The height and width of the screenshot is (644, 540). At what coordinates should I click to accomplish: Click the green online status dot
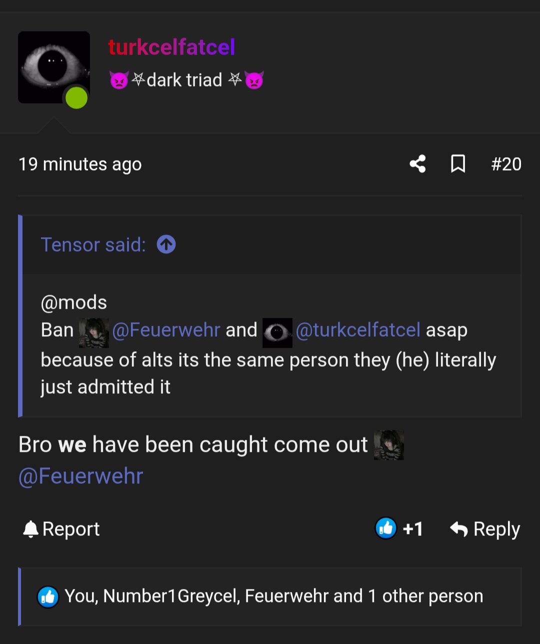point(76,97)
